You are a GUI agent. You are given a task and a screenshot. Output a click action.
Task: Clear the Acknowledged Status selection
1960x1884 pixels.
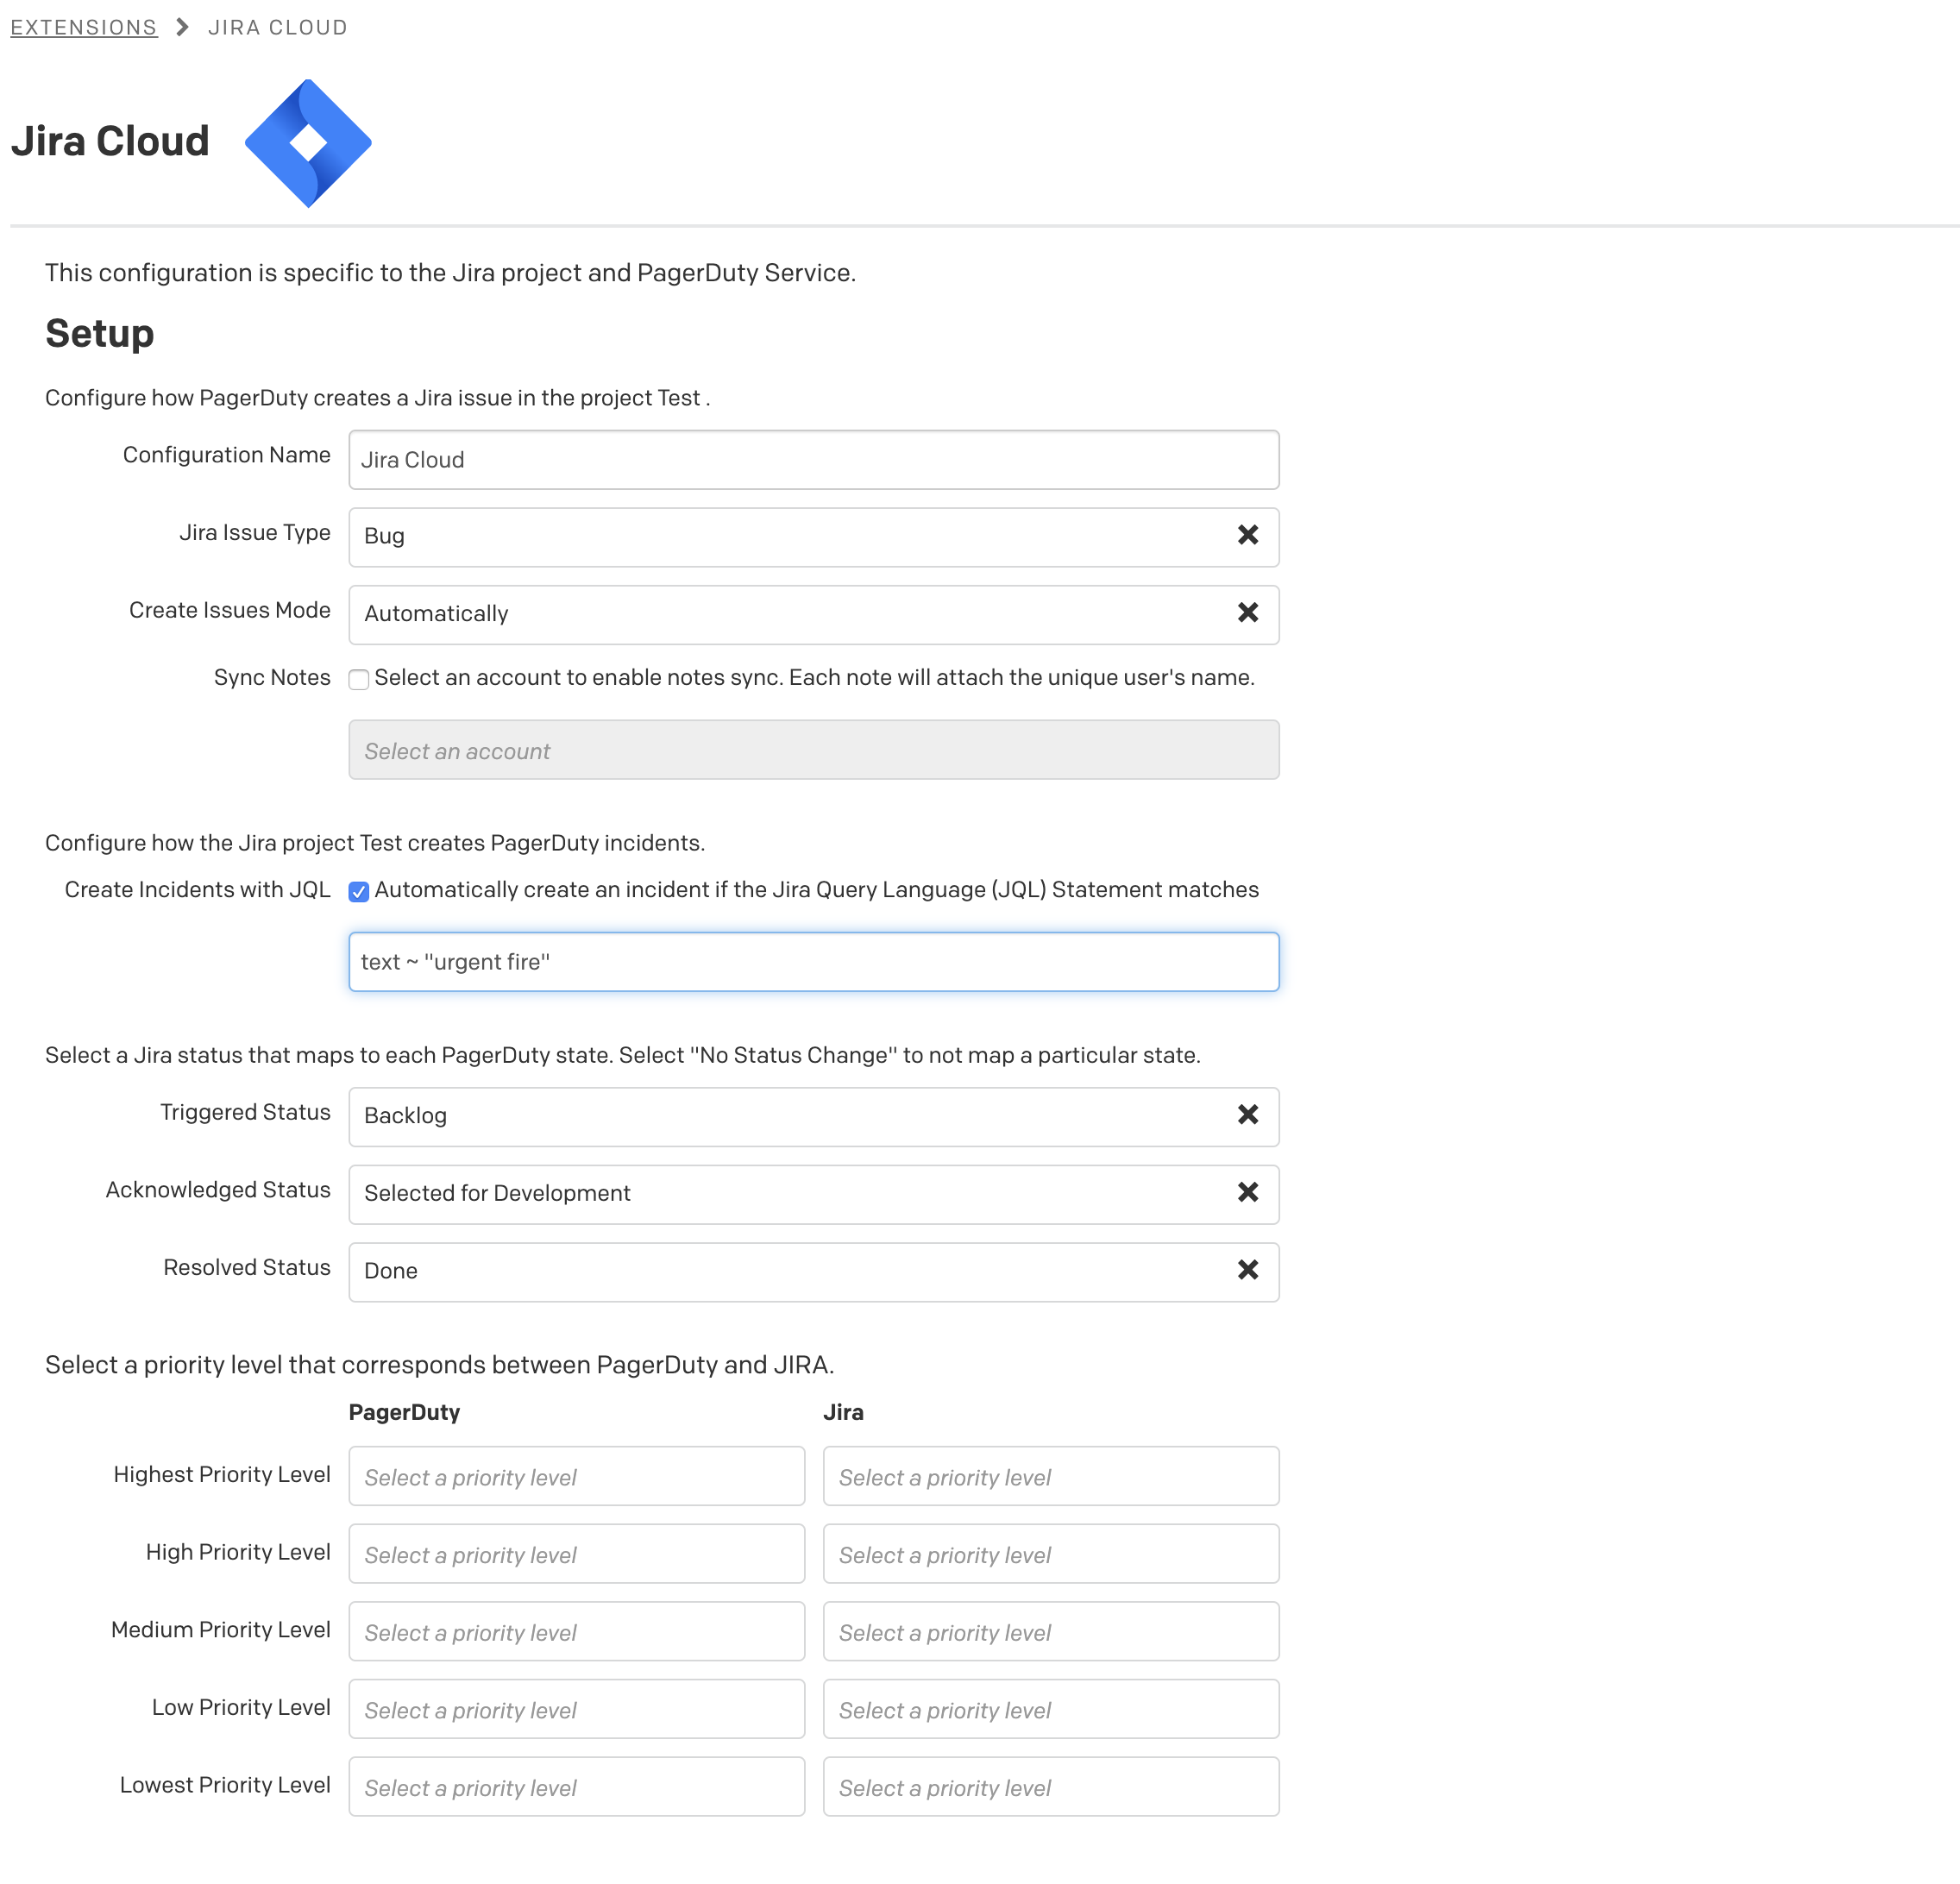click(x=1247, y=1192)
